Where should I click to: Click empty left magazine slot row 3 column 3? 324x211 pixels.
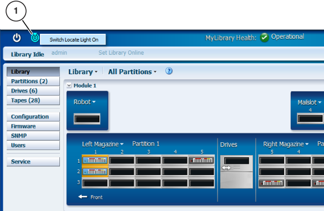click(x=148, y=183)
